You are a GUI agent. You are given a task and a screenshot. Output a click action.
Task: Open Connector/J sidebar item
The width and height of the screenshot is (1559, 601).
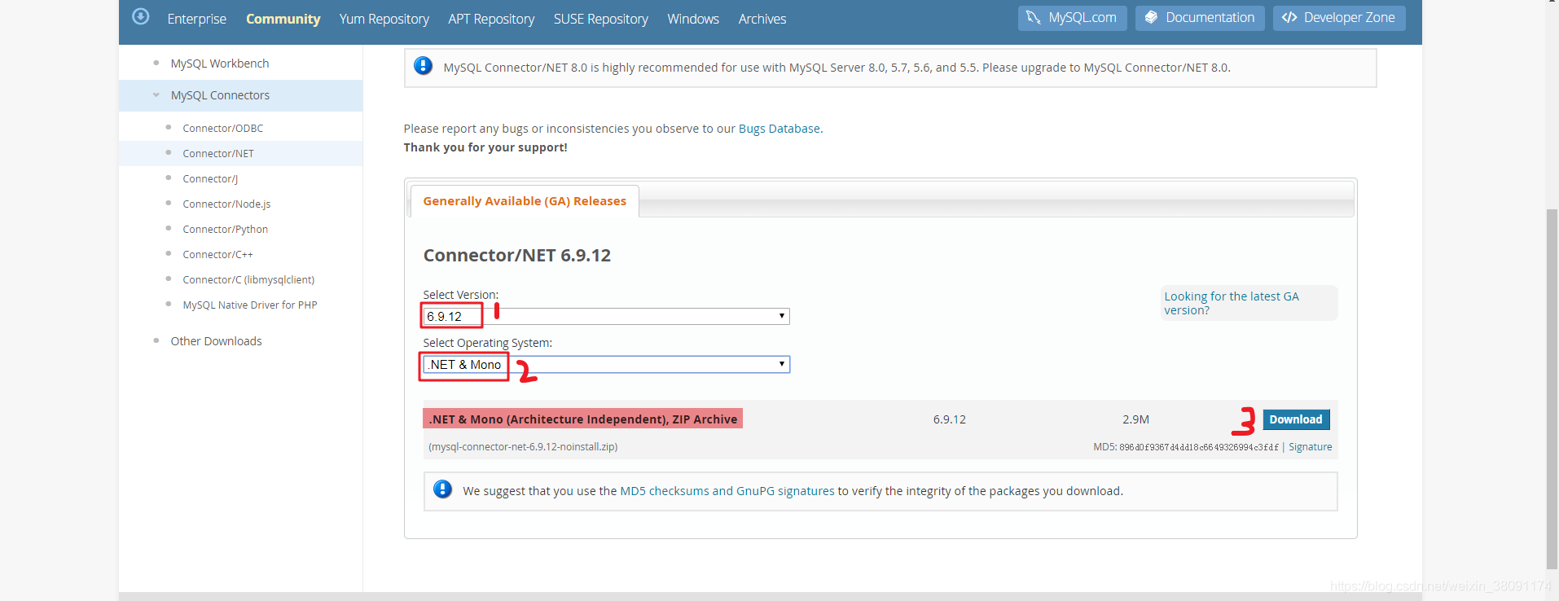[x=210, y=178]
